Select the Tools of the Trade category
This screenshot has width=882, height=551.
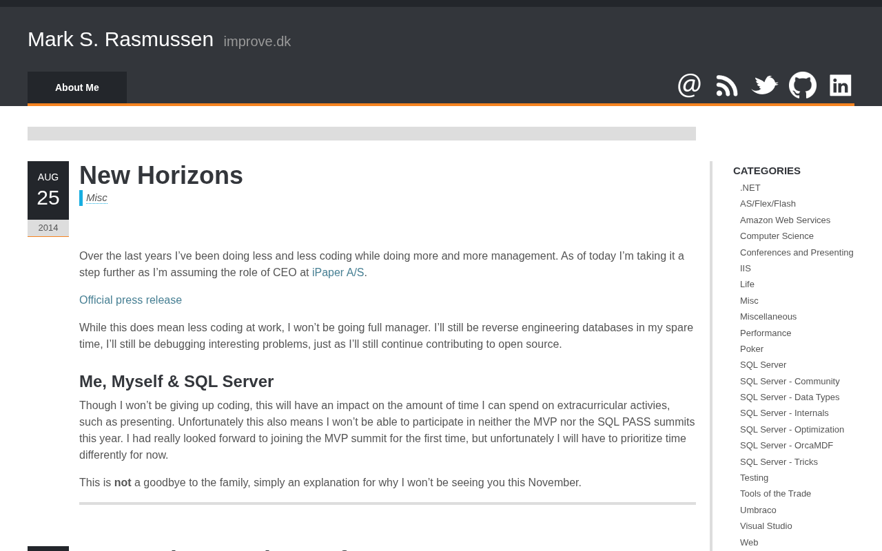(x=775, y=494)
